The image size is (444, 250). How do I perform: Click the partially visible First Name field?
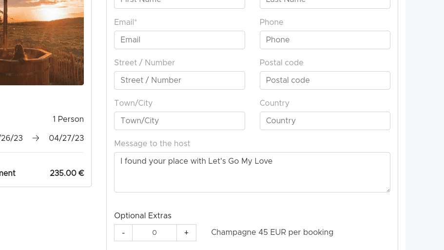tap(179, 4)
